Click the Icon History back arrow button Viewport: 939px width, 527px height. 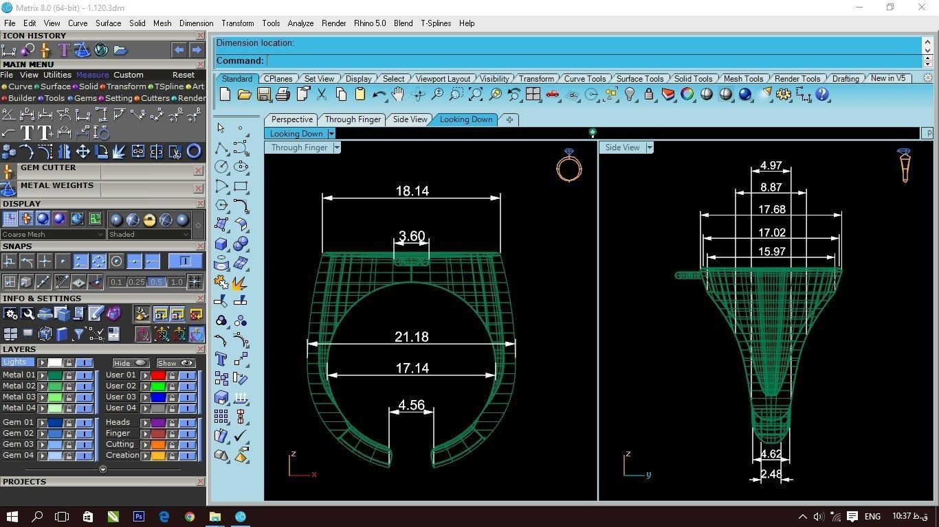click(179, 50)
